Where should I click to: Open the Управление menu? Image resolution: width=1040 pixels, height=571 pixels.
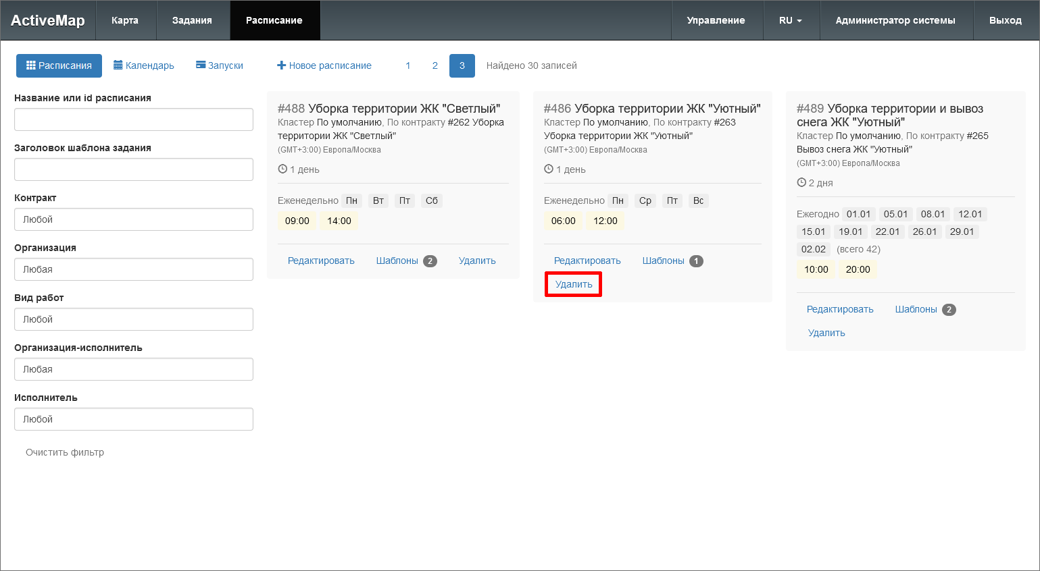(x=716, y=20)
